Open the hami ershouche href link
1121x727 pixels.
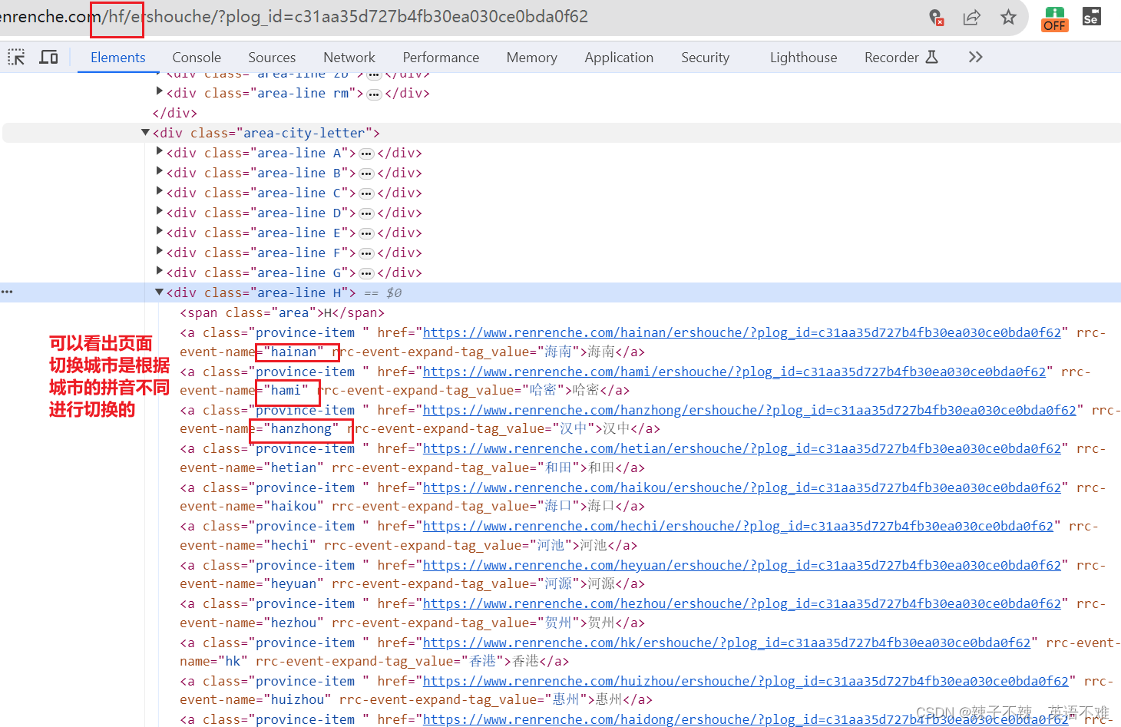click(x=735, y=372)
